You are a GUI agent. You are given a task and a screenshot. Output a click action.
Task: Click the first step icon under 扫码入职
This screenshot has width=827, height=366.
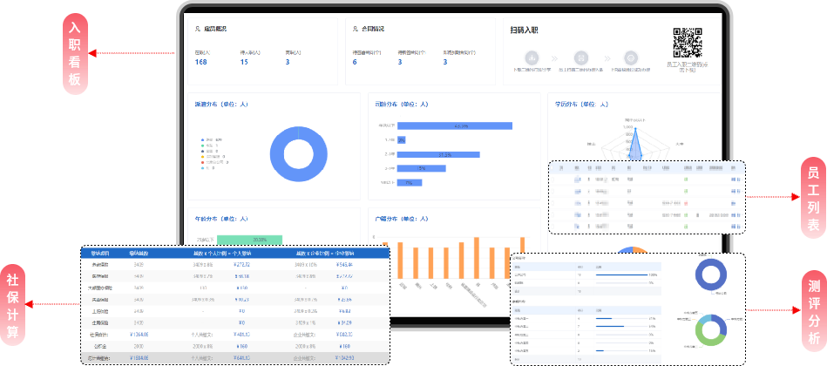(x=532, y=56)
